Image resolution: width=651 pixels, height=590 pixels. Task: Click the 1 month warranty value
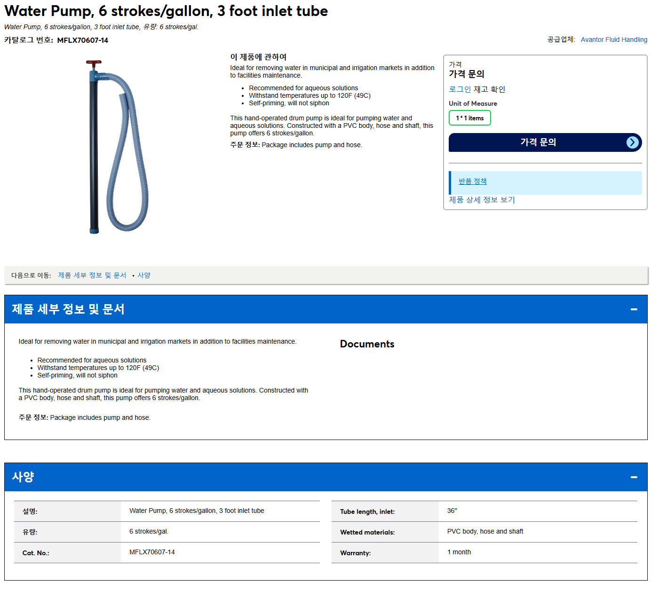click(x=459, y=552)
